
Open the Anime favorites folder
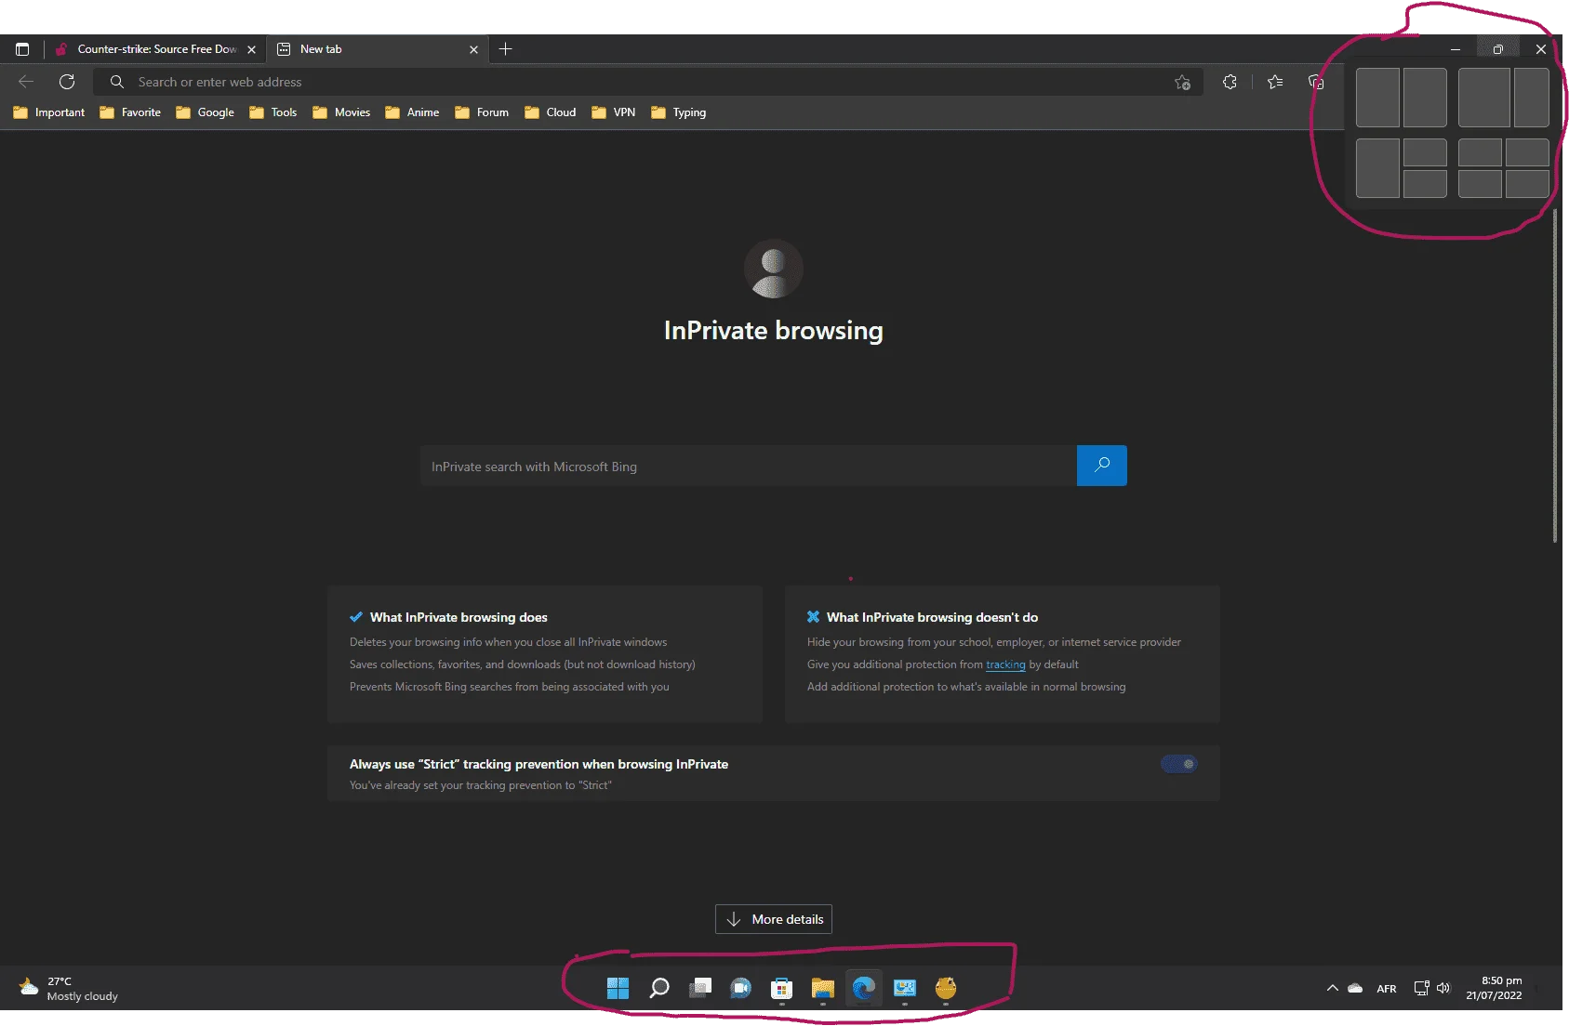coord(412,112)
